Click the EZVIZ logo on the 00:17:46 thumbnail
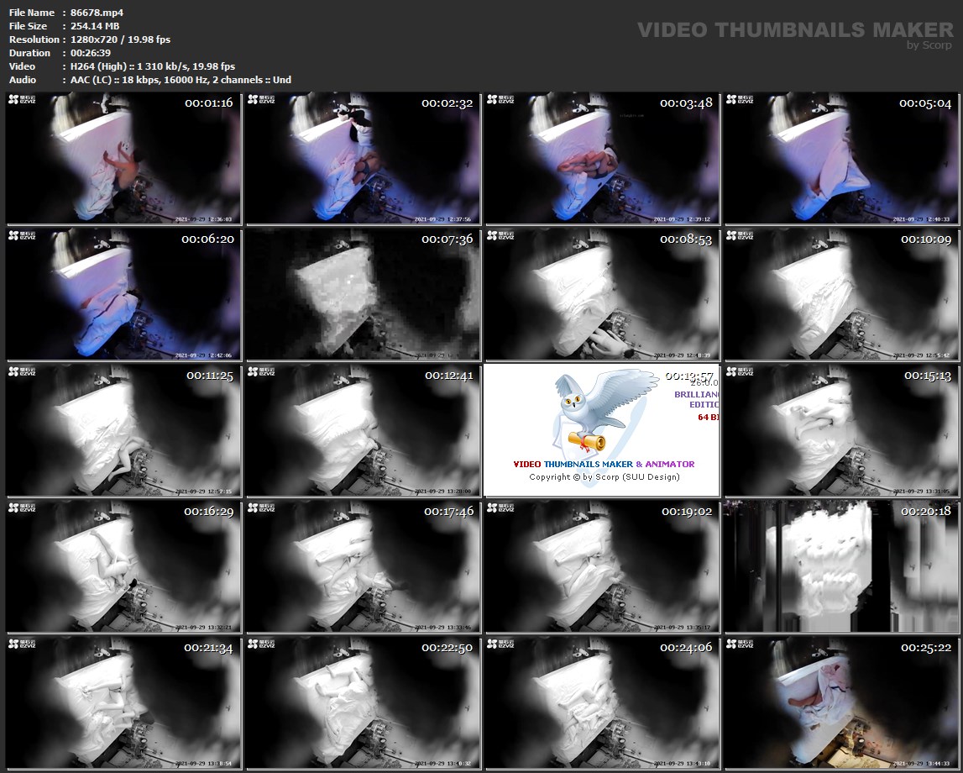This screenshot has height=773, width=963. (x=261, y=508)
